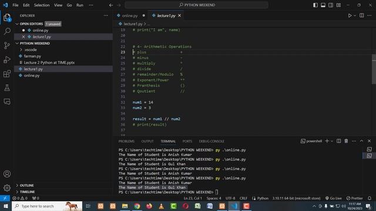Toggle the Primary Side Bar layout icon
Viewport: 376px width, 211px height.
point(315,5)
